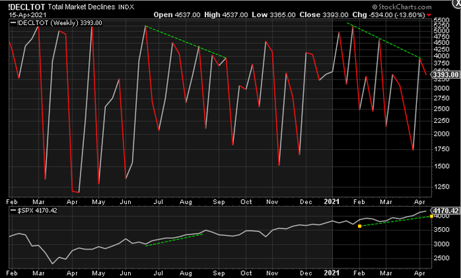Click the !DECLTOT (Weekly) 3393.00 legend

[x=56, y=23]
